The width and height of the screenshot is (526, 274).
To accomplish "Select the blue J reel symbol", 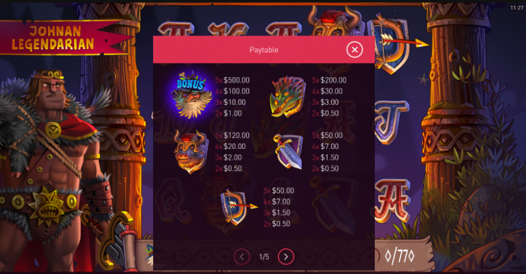I will coord(391,121).
